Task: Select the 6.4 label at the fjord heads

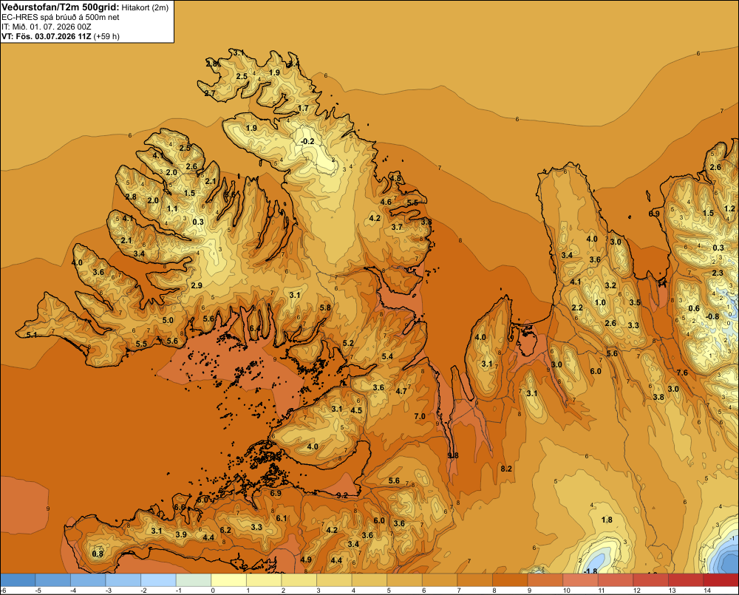Action: (x=254, y=329)
